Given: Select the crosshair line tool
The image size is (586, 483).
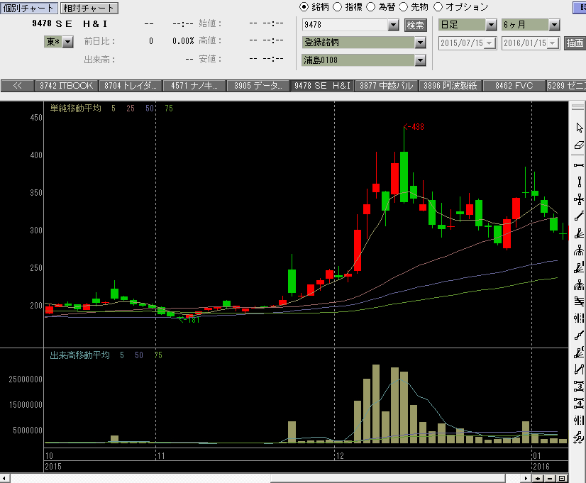Looking at the screenshot, I should click(579, 199).
